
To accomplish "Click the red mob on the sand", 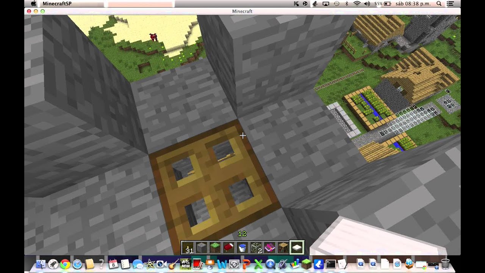I will (153, 37).
